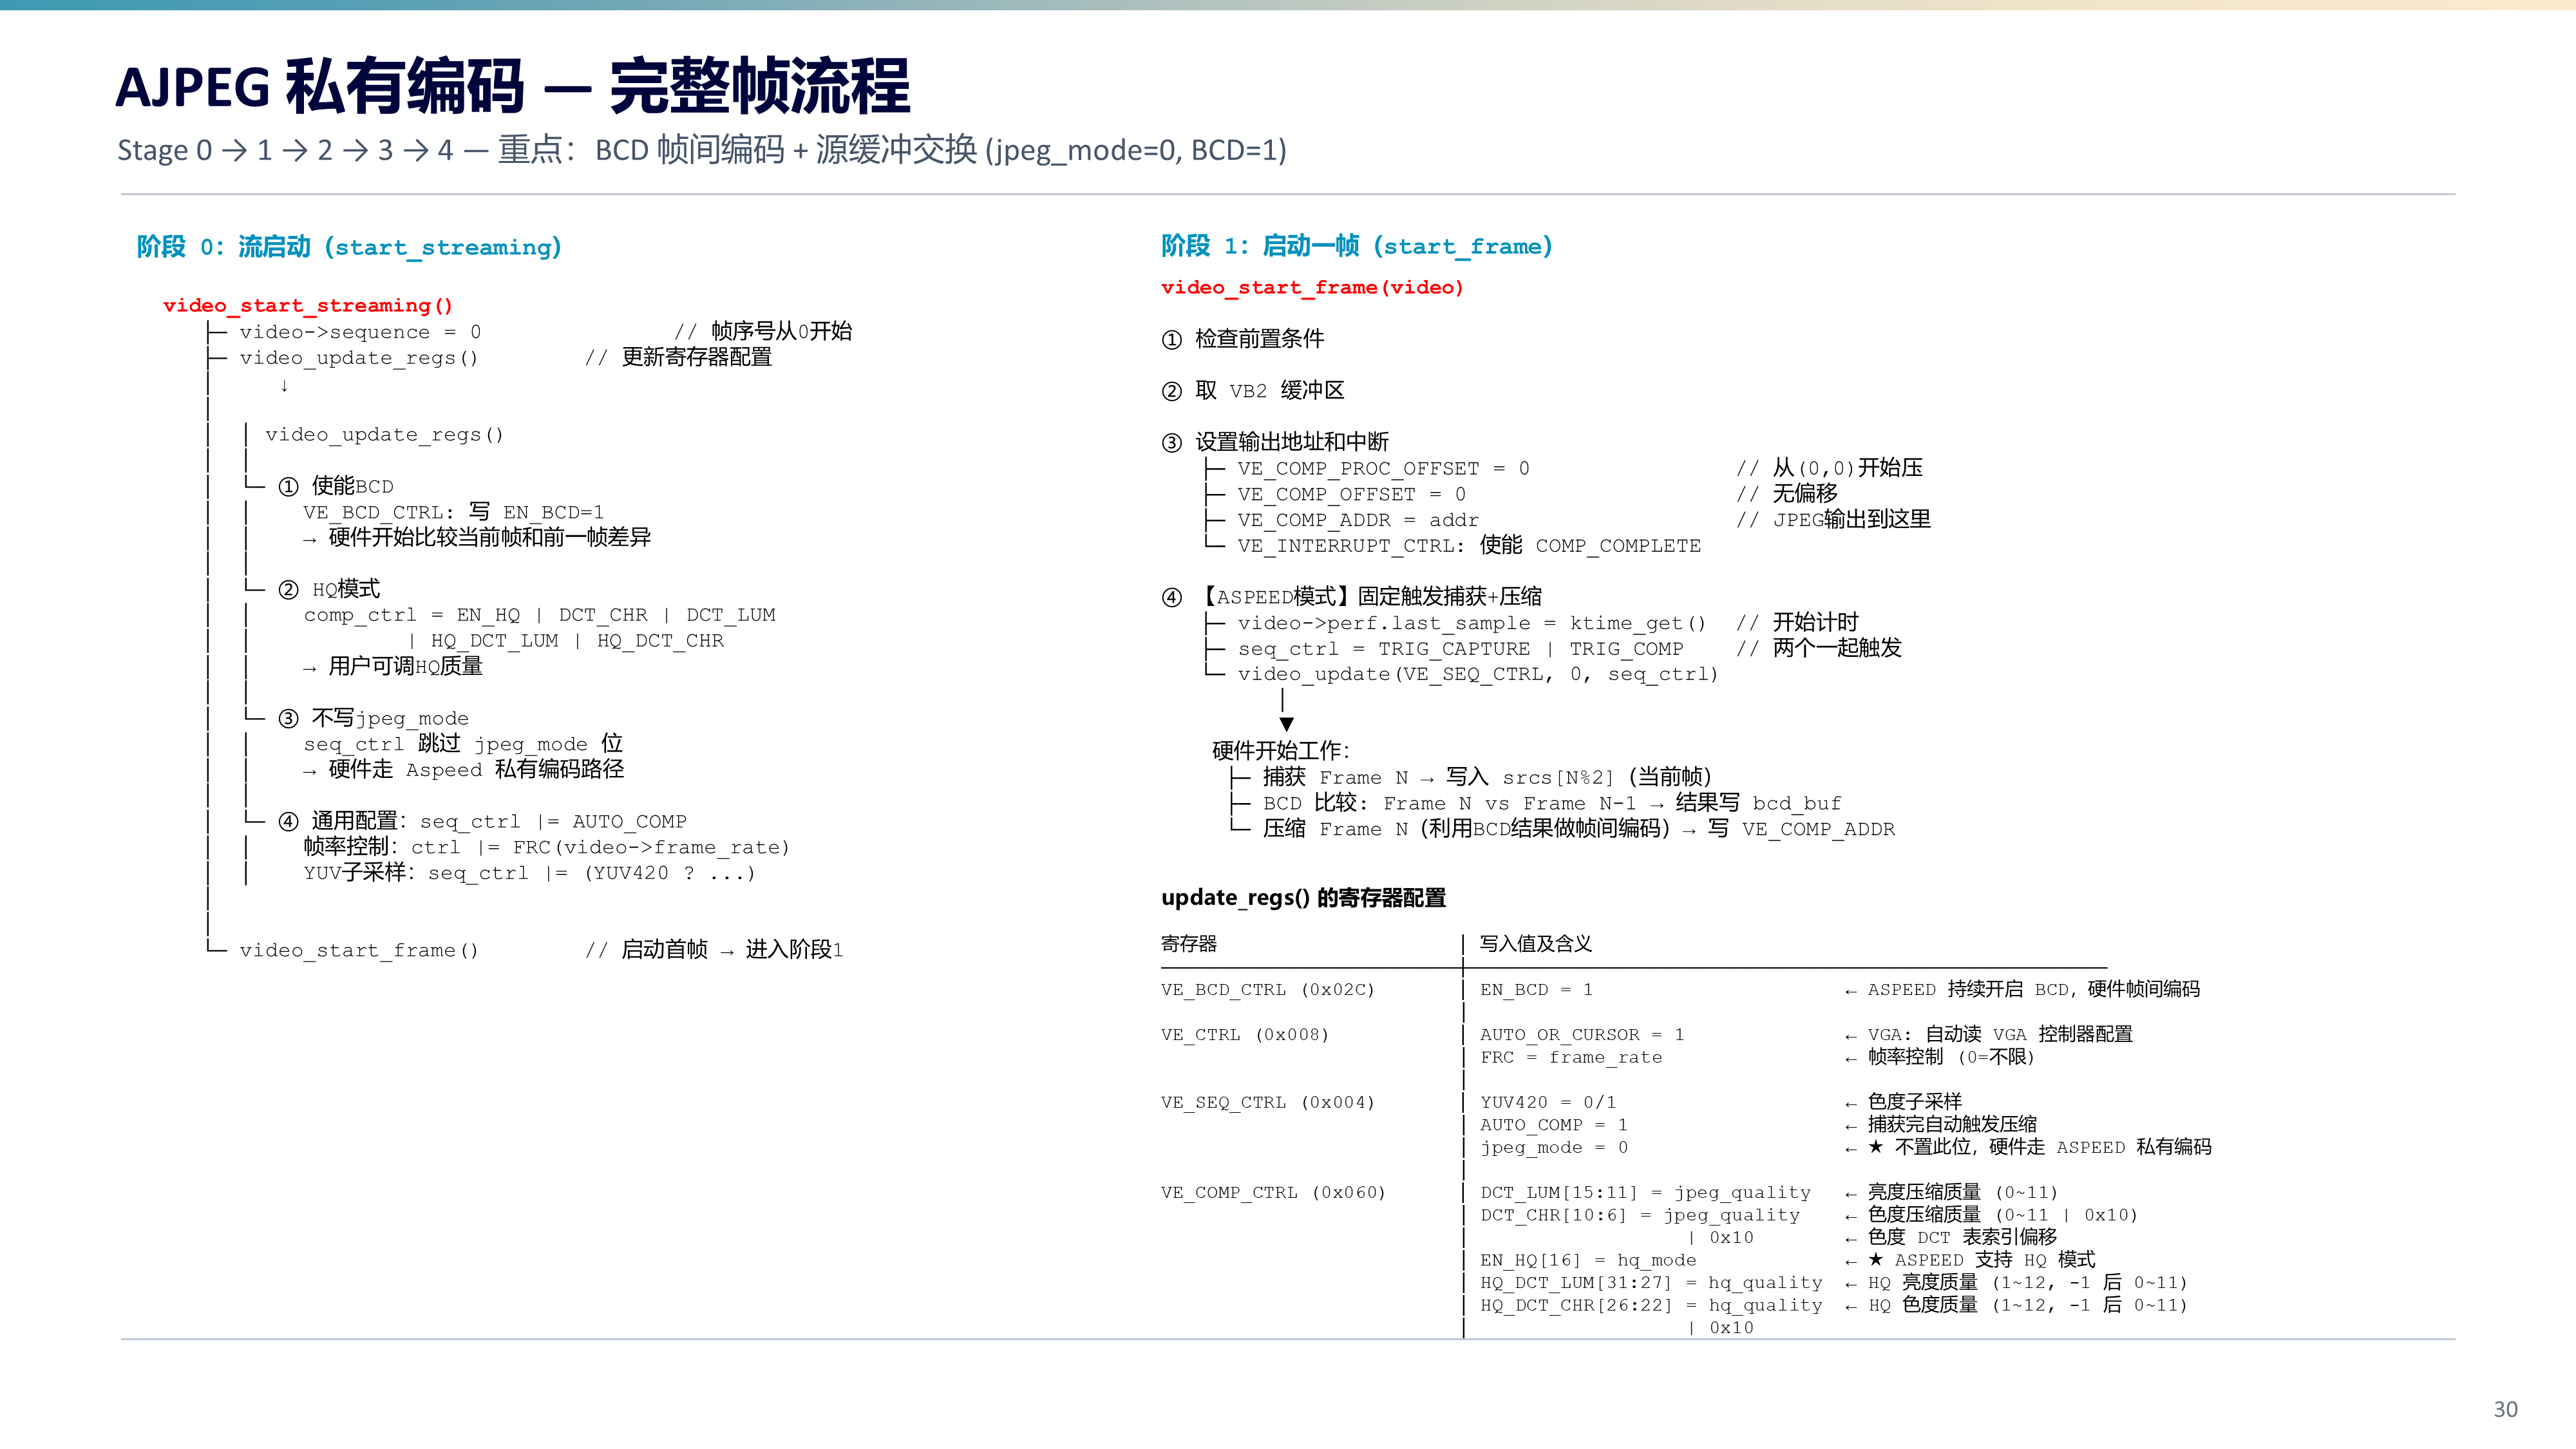
Task: Click circled ③ beside 设置输出地址和中断
Action: click(x=1172, y=443)
